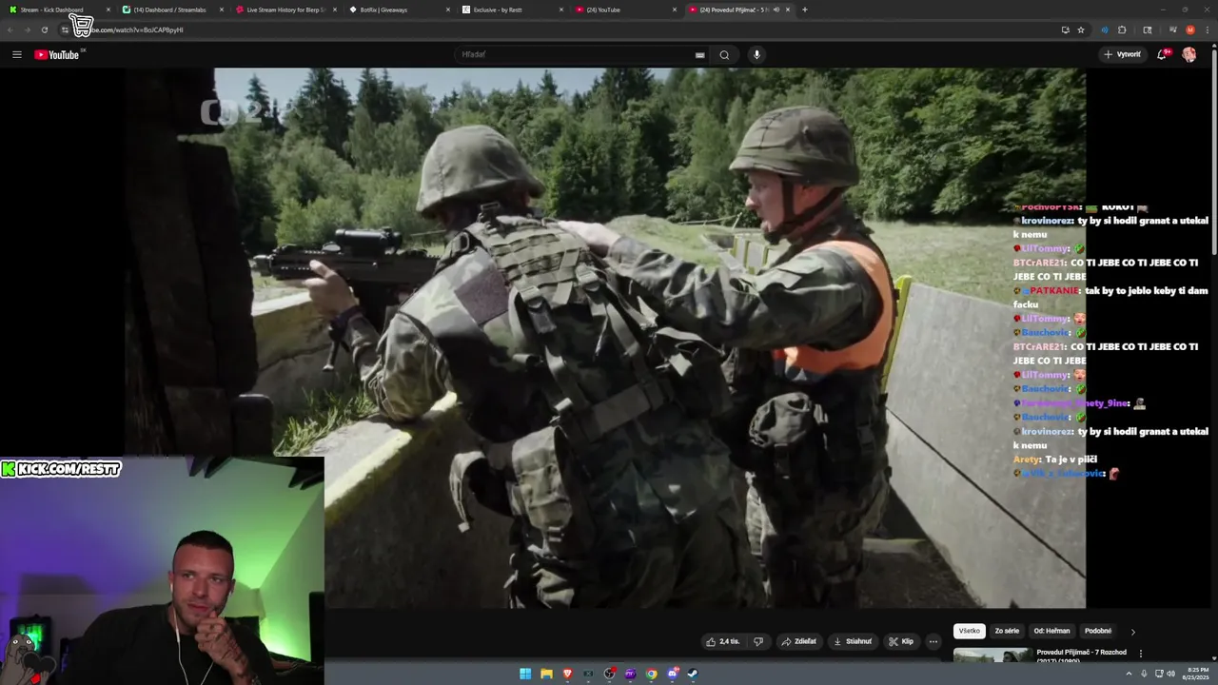This screenshot has height=685, width=1218.
Task: Switch to Live Stream History for Blerp tab
Action: [285, 10]
